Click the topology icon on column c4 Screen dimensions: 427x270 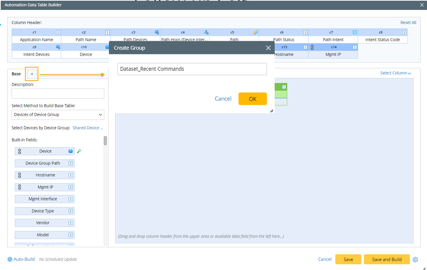tap(206, 32)
